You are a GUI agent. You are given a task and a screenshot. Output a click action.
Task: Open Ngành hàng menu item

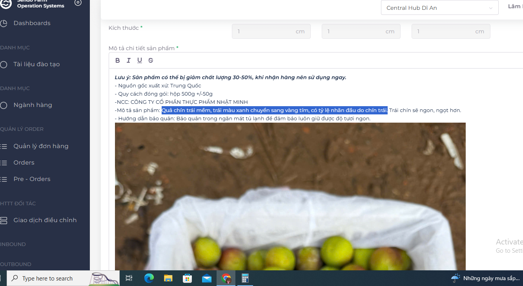pyautogui.click(x=33, y=105)
